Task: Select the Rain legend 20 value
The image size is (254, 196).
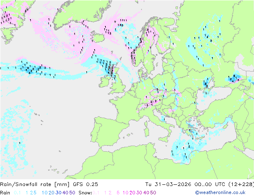Action: [52, 193]
